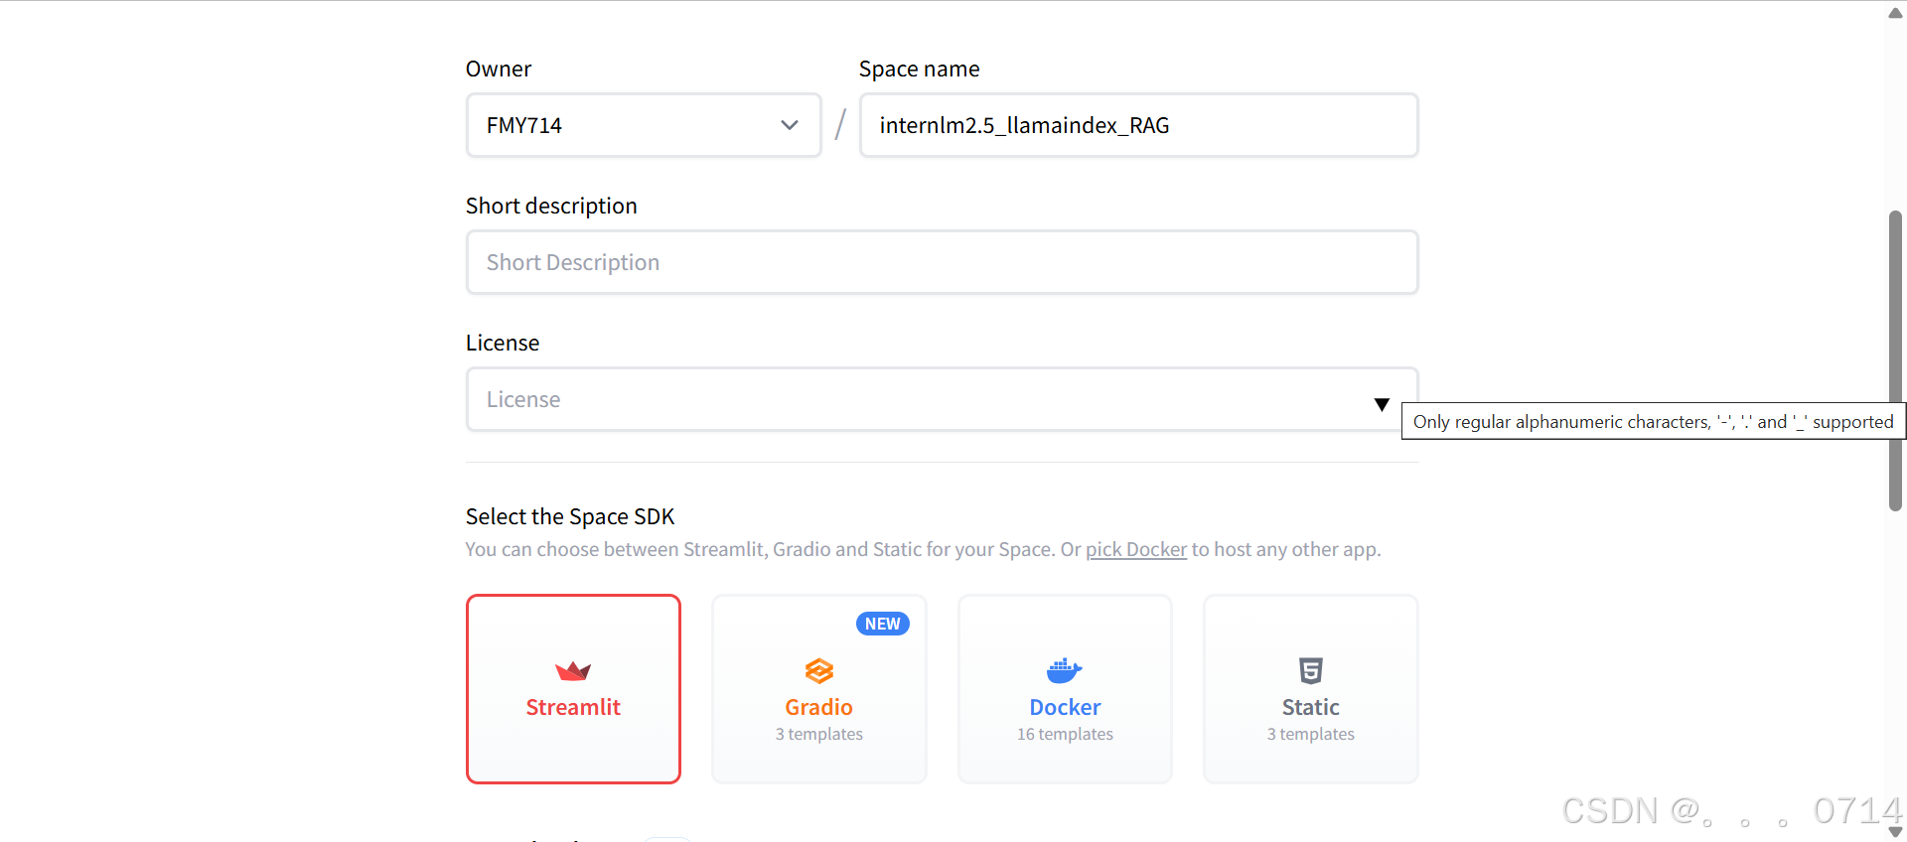Select the Static SDK card
Viewport: 1907px width, 842px height.
click(x=1311, y=689)
